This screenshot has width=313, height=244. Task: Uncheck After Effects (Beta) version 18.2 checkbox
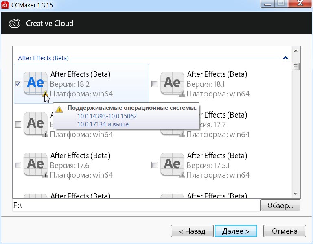click(18, 84)
